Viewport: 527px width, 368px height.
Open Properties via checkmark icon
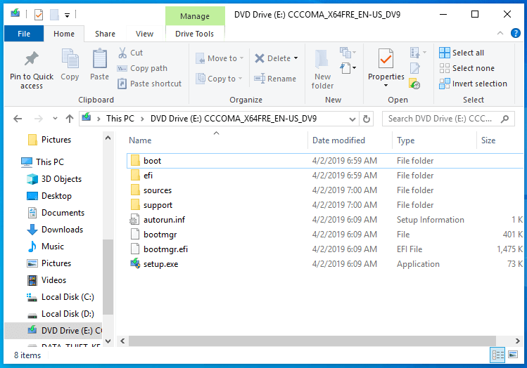point(386,60)
